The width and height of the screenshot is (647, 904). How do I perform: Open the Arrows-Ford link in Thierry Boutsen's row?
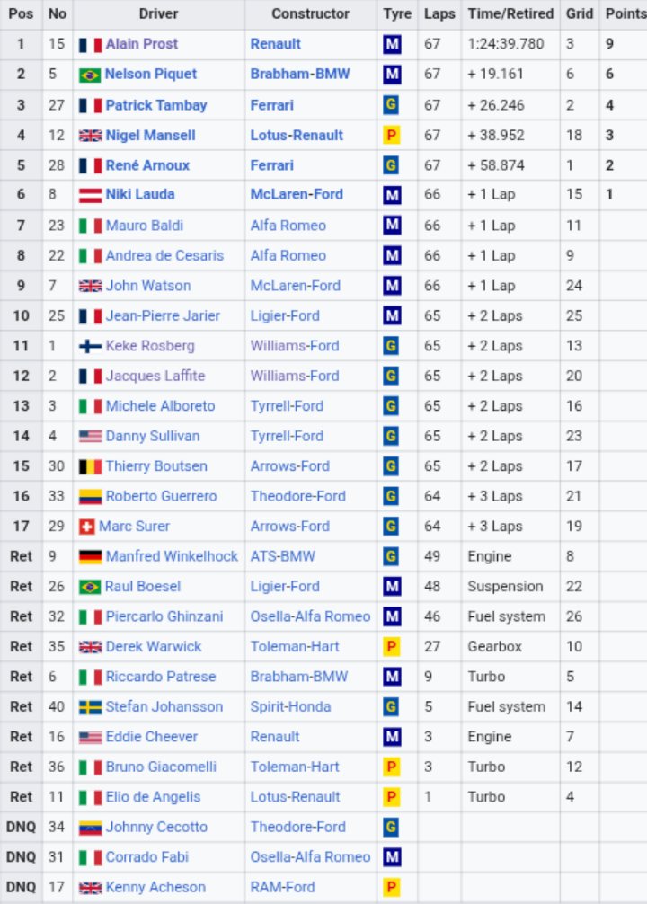[x=290, y=465]
